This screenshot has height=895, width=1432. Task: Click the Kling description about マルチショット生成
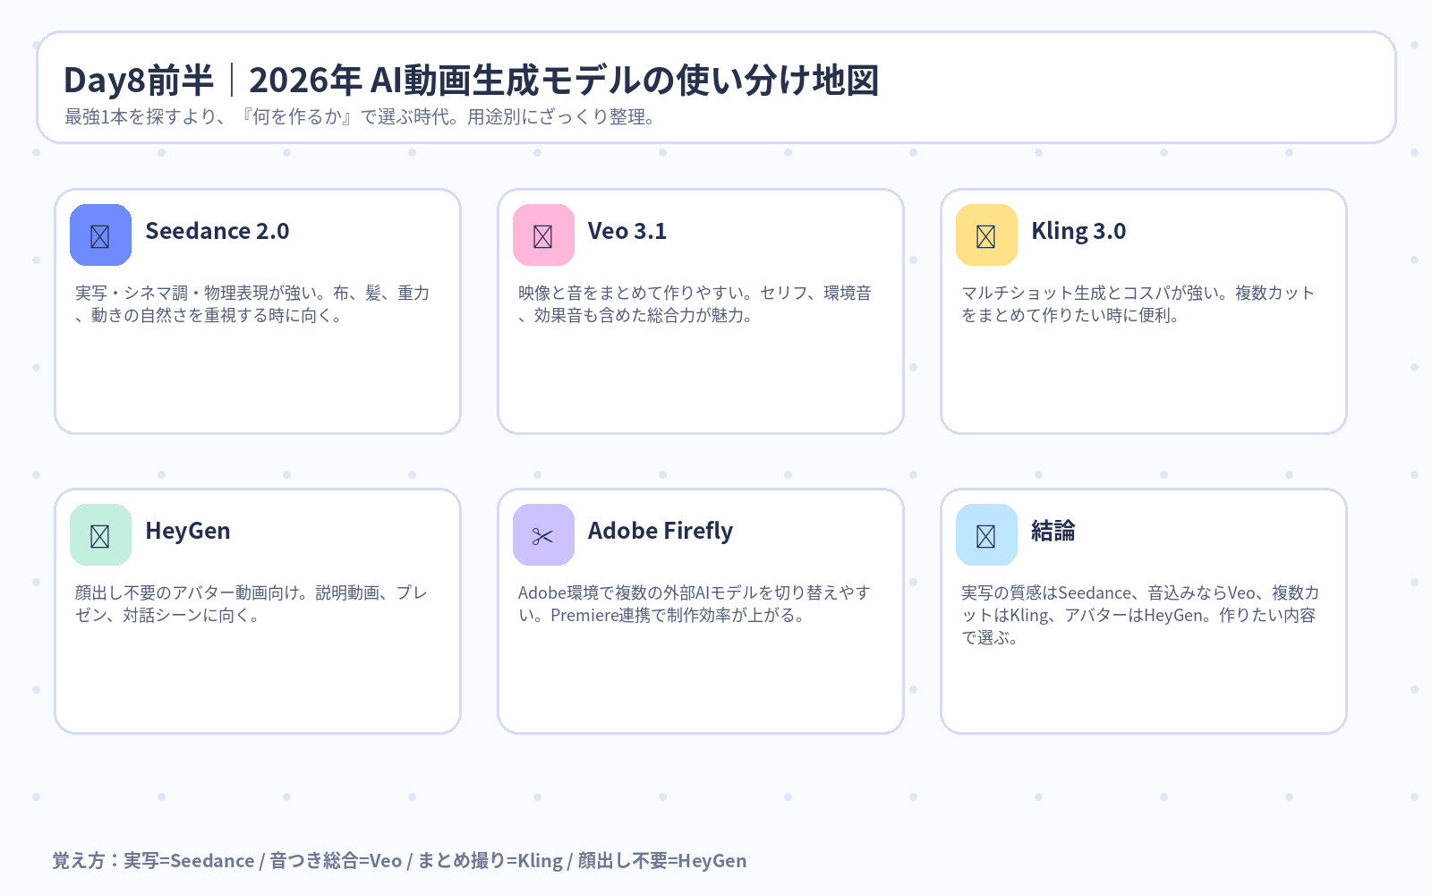click(x=1138, y=304)
